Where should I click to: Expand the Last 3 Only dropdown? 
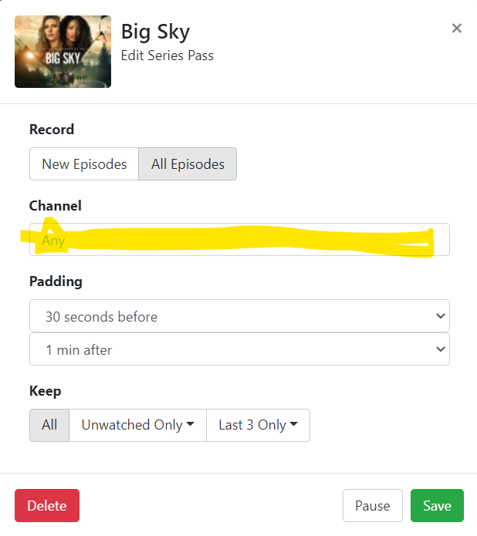(x=258, y=425)
